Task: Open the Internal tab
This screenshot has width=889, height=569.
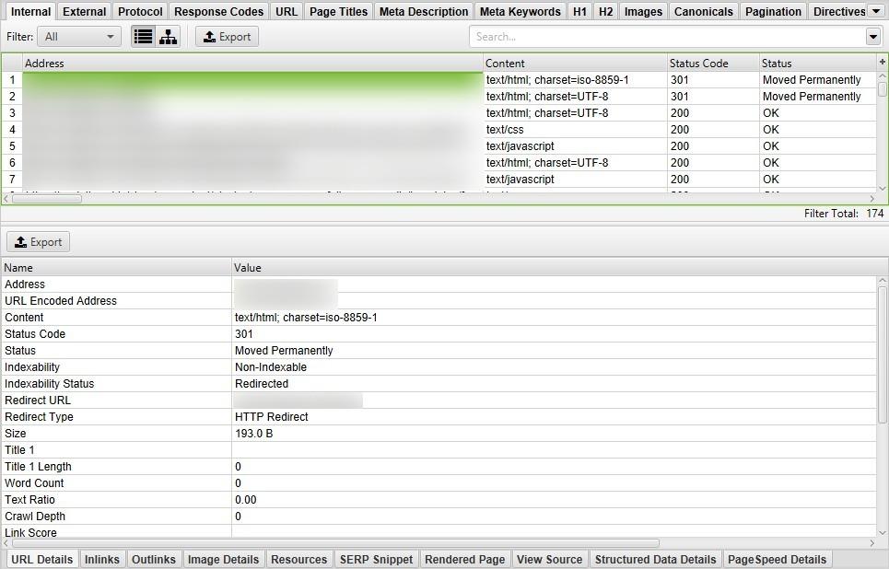Action: pyautogui.click(x=30, y=11)
